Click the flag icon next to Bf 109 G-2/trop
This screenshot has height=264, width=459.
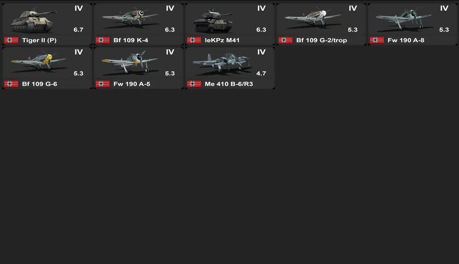pyautogui.click(x=286, y=40)
